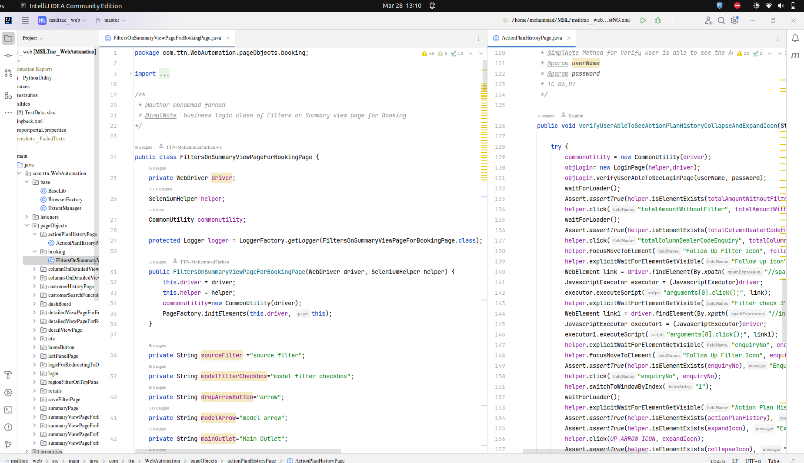
Task: Open system volume indicator
Action: click(x=781, y=6)
